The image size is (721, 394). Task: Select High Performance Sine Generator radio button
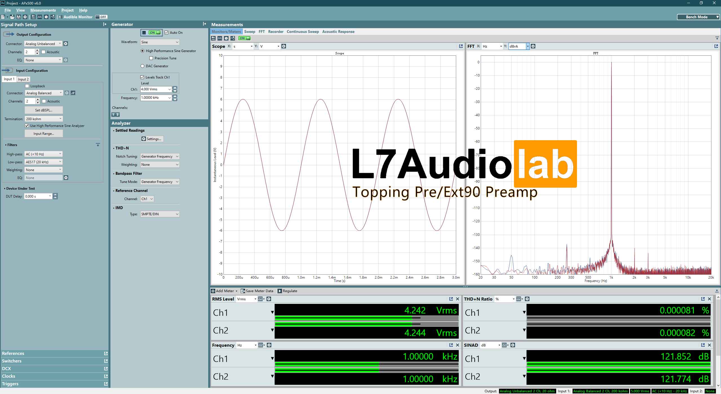pyautogui.click(x=143, y=51)
